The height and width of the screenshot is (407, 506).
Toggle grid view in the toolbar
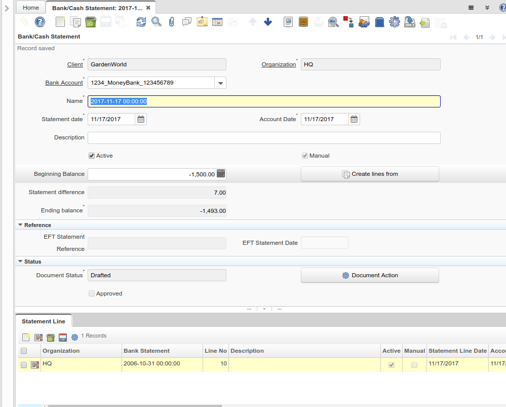pyautogui.click(x=217, y=22)
